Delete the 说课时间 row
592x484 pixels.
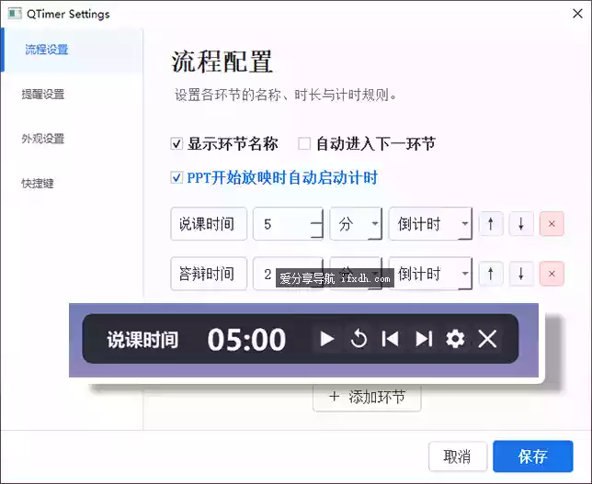pos(552,224)
